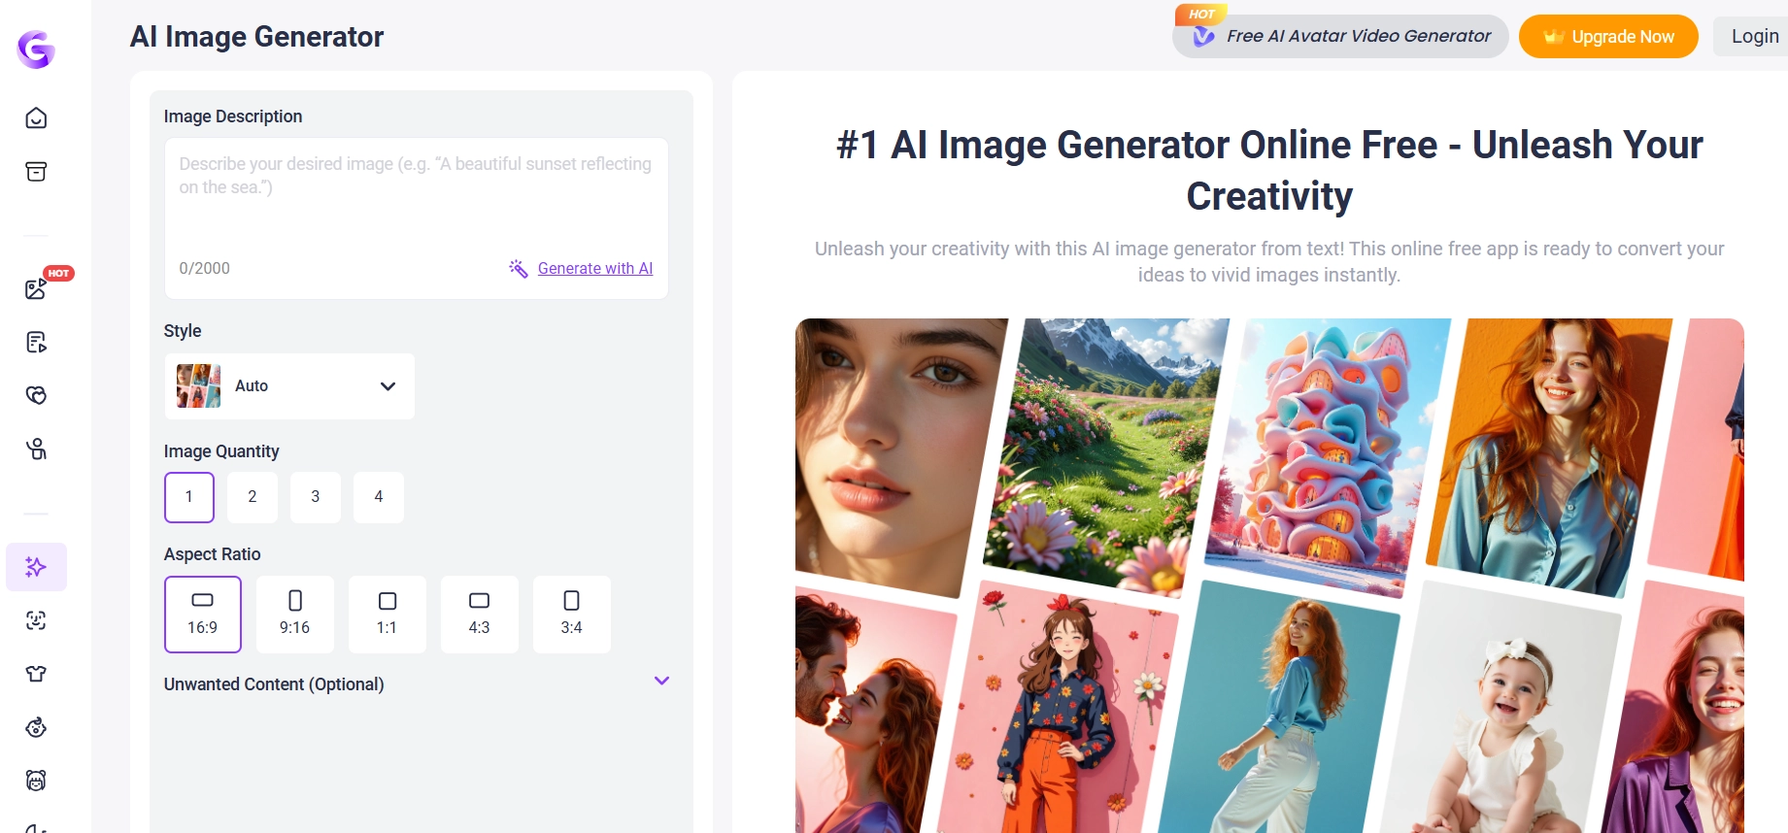This screenshot has height=833, width=1788.
Task: Open the image tool with HOT badge
Action: coord(36,288)
